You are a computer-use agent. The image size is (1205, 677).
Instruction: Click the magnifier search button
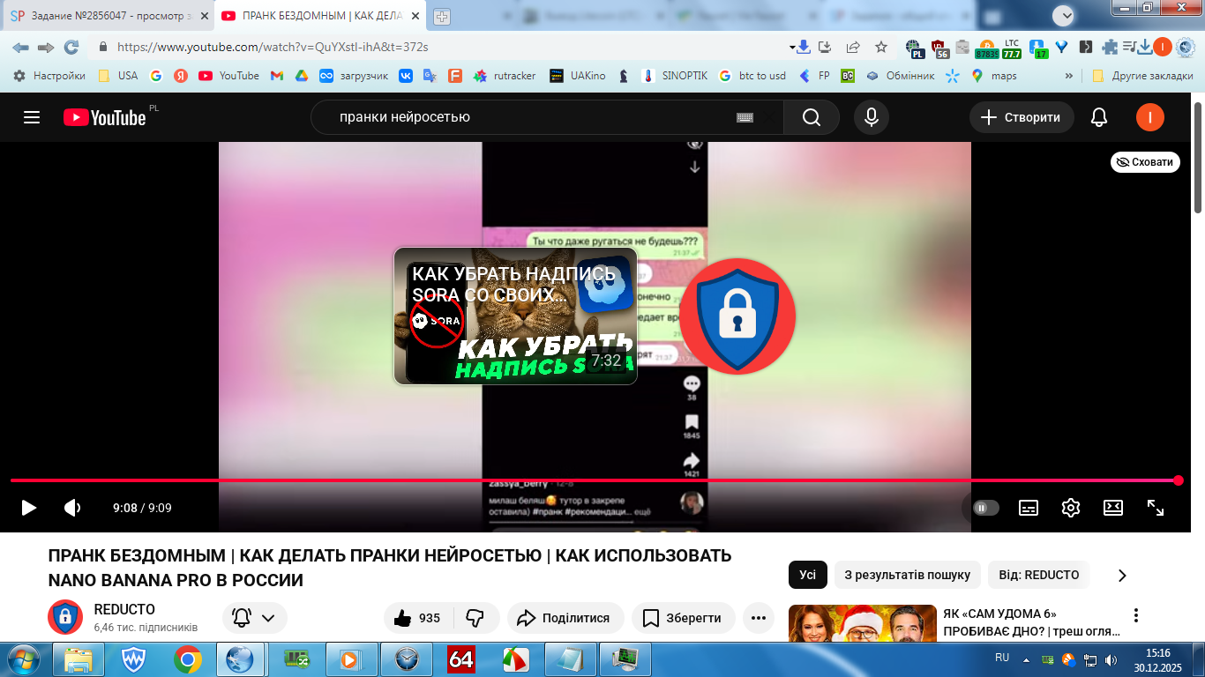click(812, 117)
